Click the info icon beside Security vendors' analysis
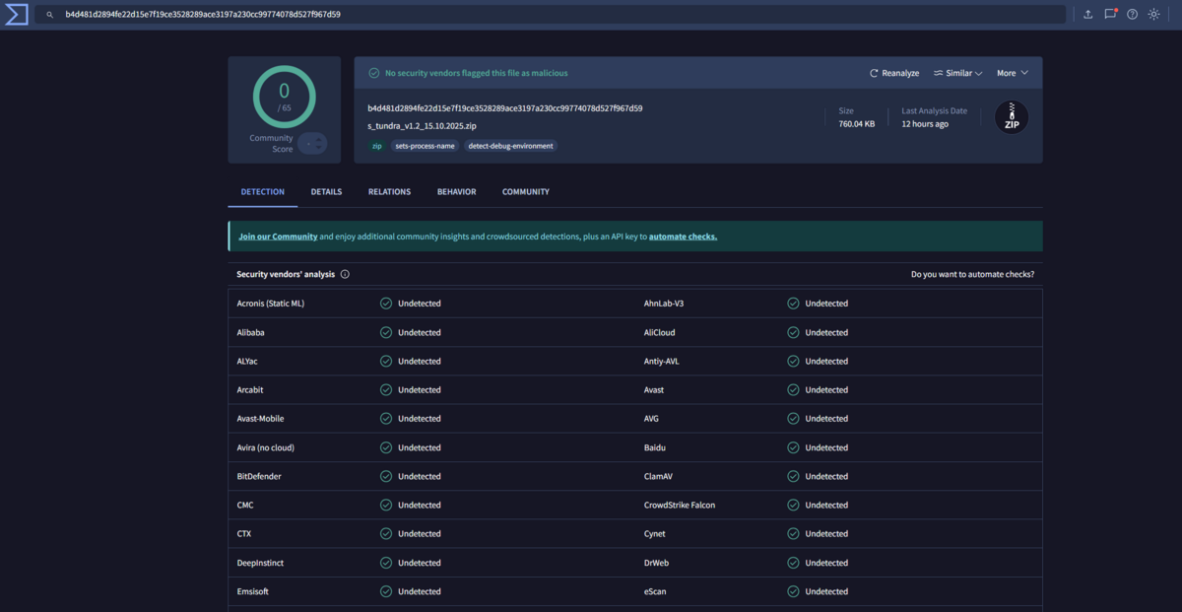Viewport: 1182px width, 612px height. click(345, 274)
